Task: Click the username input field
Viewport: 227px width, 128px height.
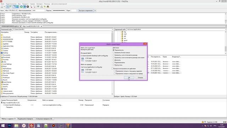Action: pyautogui.click(x=38, y=10)
